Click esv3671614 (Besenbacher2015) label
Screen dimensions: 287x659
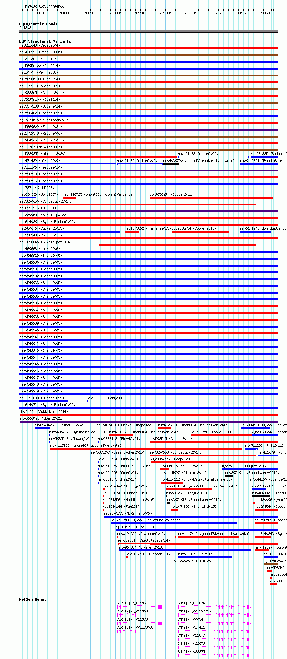[x=252, y=473]
